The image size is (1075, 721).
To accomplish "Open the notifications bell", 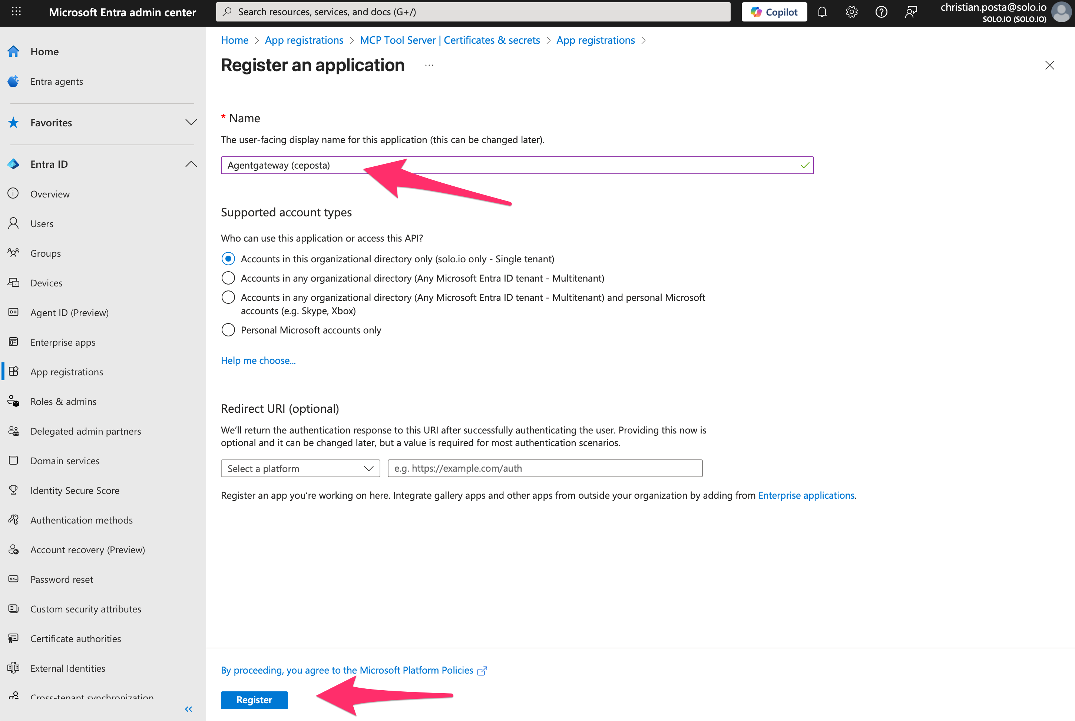I will [822, 12].
